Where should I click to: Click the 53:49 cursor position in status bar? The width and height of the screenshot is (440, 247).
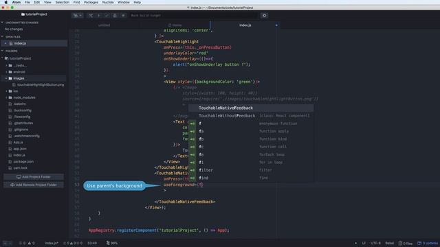click(92, 243)
